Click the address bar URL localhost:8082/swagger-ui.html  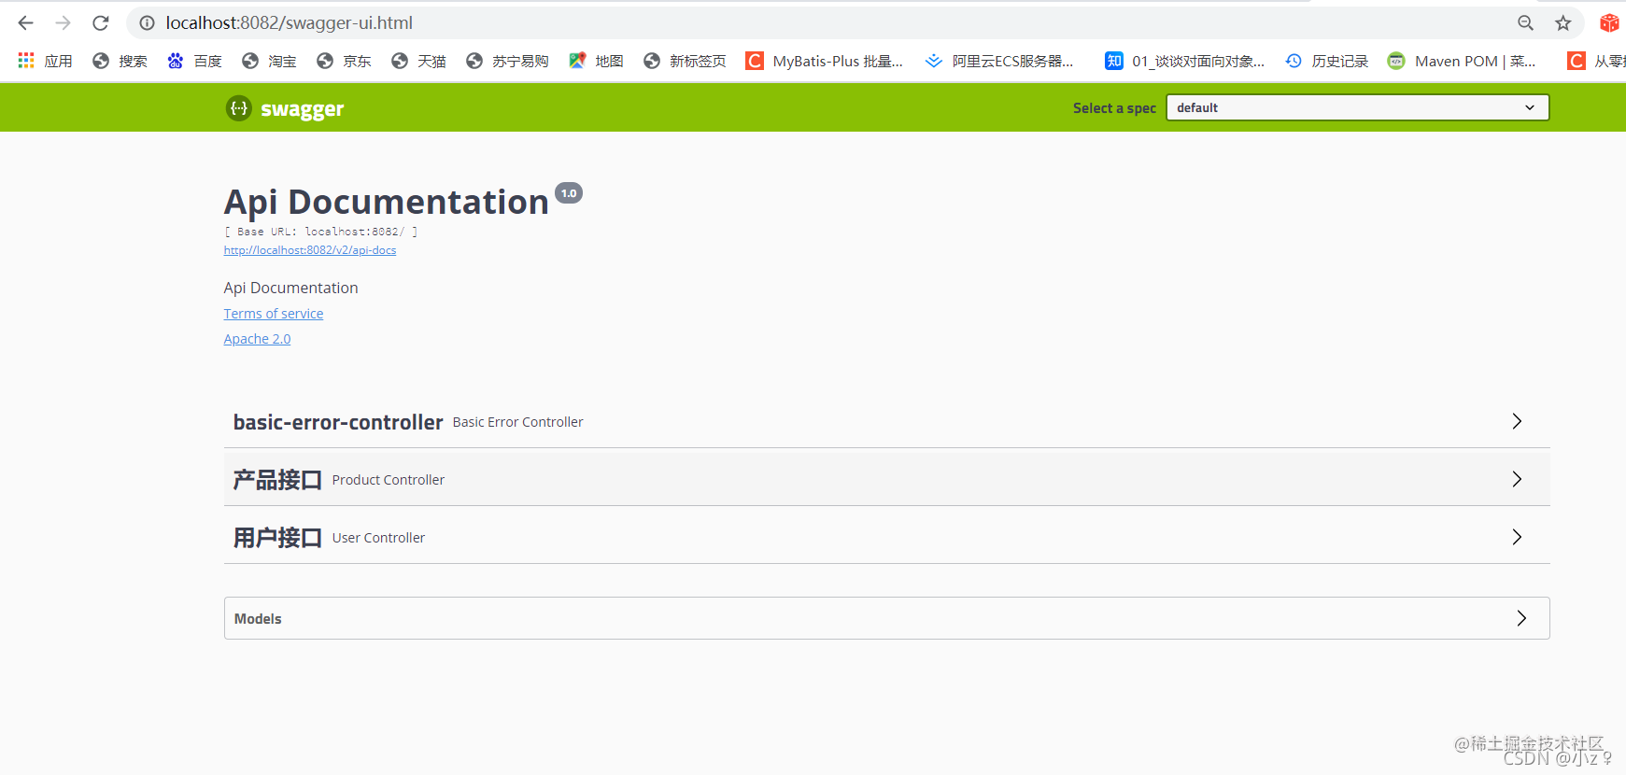(290, 22)
